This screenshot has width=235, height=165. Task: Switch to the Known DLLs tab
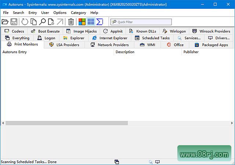pos(143,31)
